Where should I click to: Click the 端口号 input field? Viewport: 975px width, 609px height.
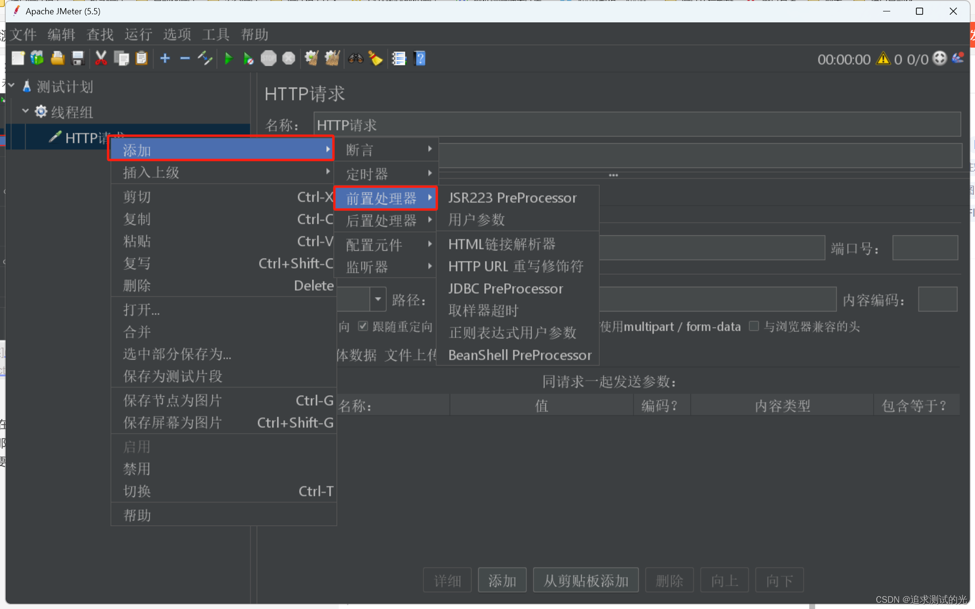tap(925, 248)
